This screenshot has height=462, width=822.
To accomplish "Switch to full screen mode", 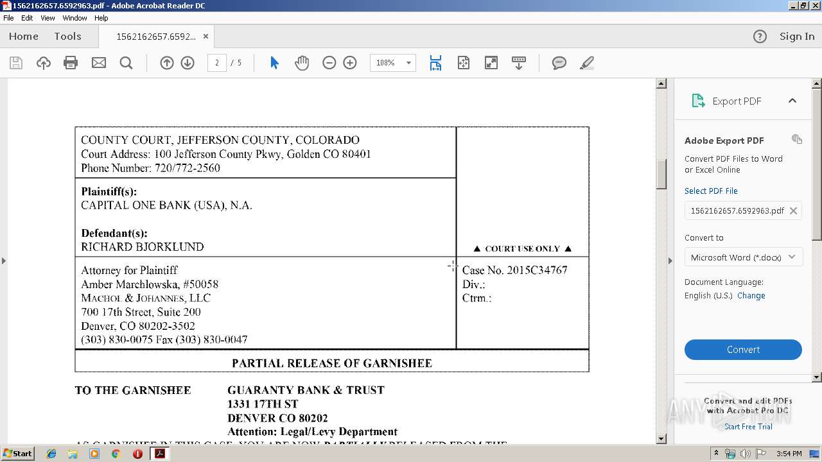I will pyautogui.click(x=491, y=63).
